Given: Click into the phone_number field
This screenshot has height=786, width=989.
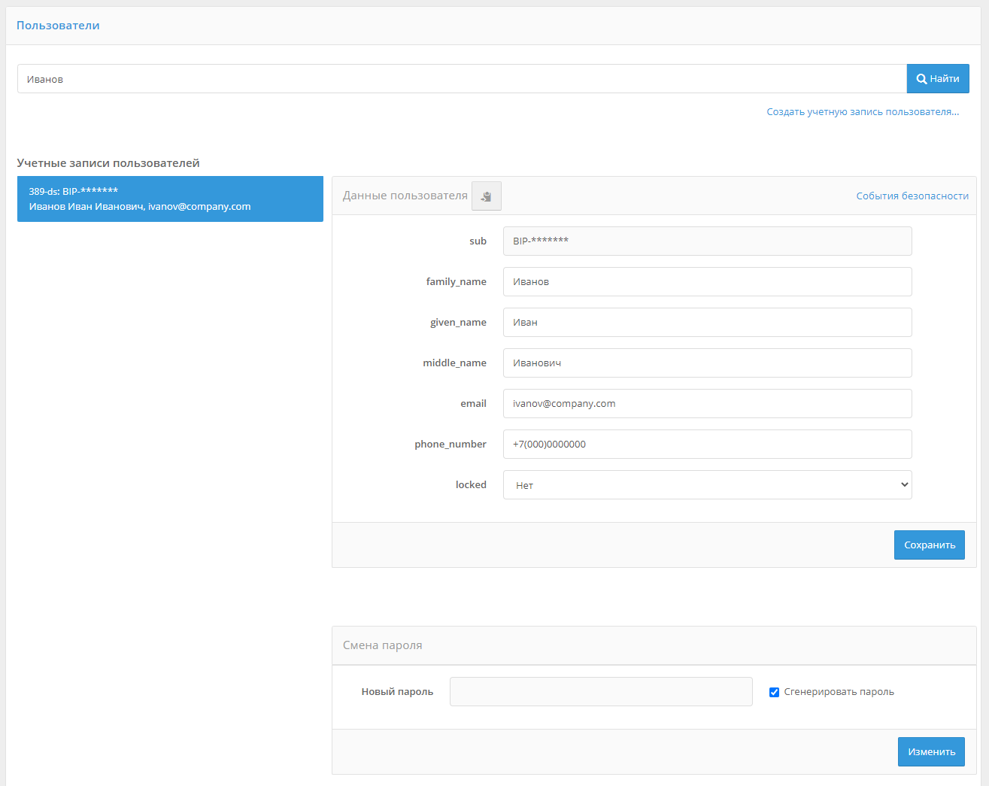Looking at the screenshot, I should (707, 445).
